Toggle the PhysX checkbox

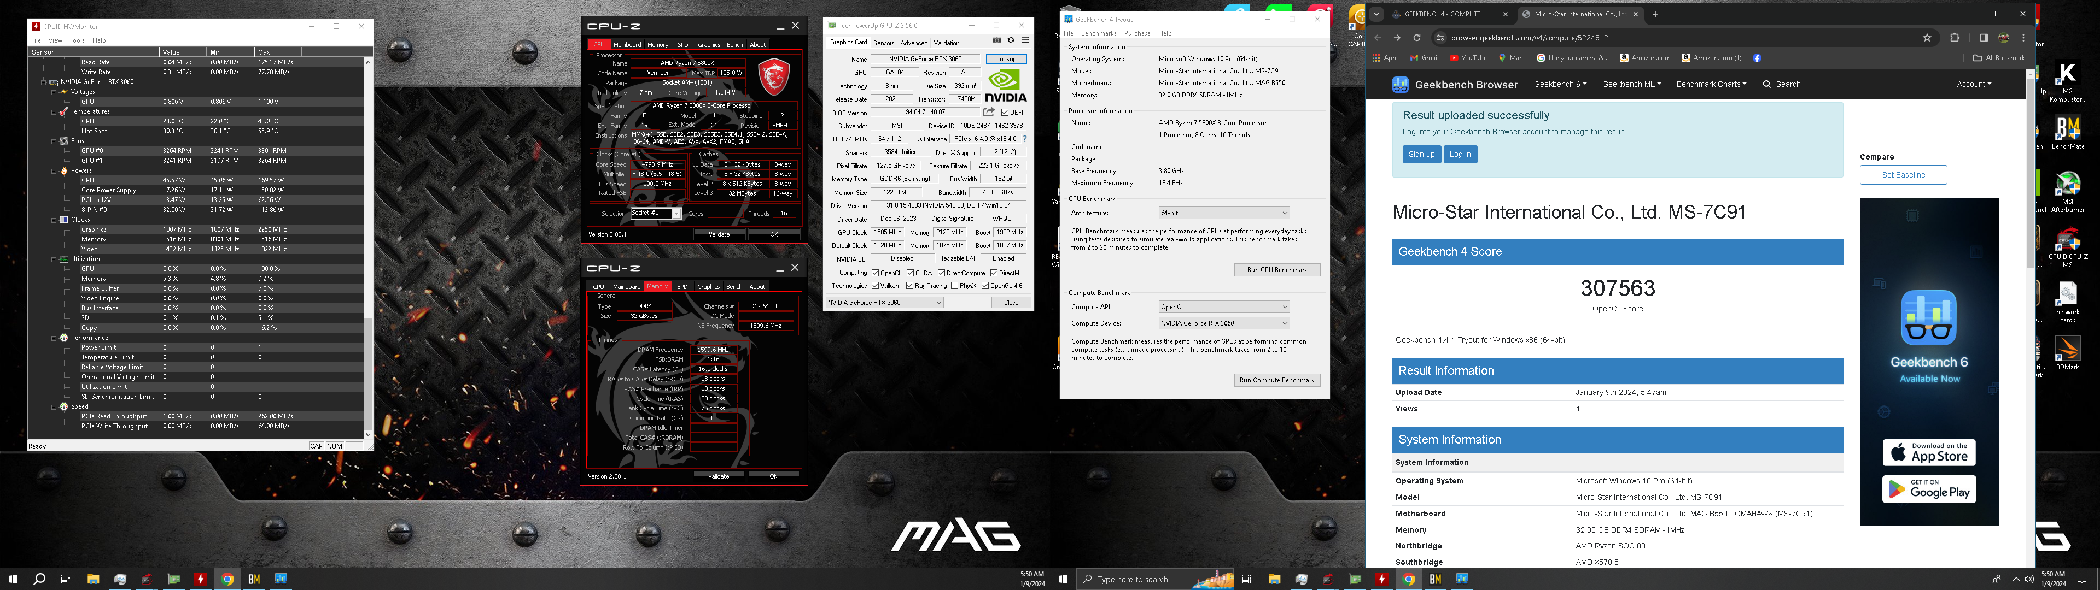[955, 286]
